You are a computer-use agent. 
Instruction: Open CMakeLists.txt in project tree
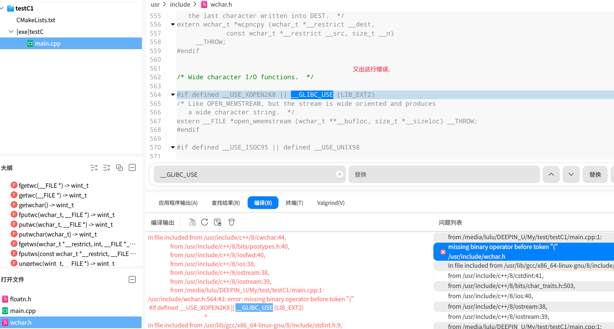pos(36,20)
